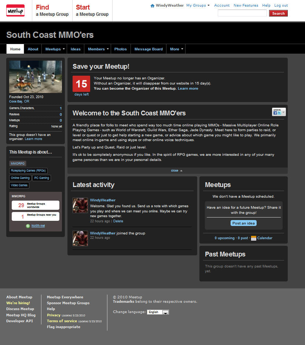Click the green plus Notify me icon

pyautogui.click(x=28, y=226)
